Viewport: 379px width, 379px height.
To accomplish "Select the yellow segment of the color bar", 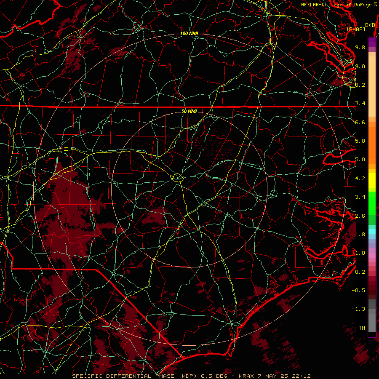I will (x=372, y=180).
